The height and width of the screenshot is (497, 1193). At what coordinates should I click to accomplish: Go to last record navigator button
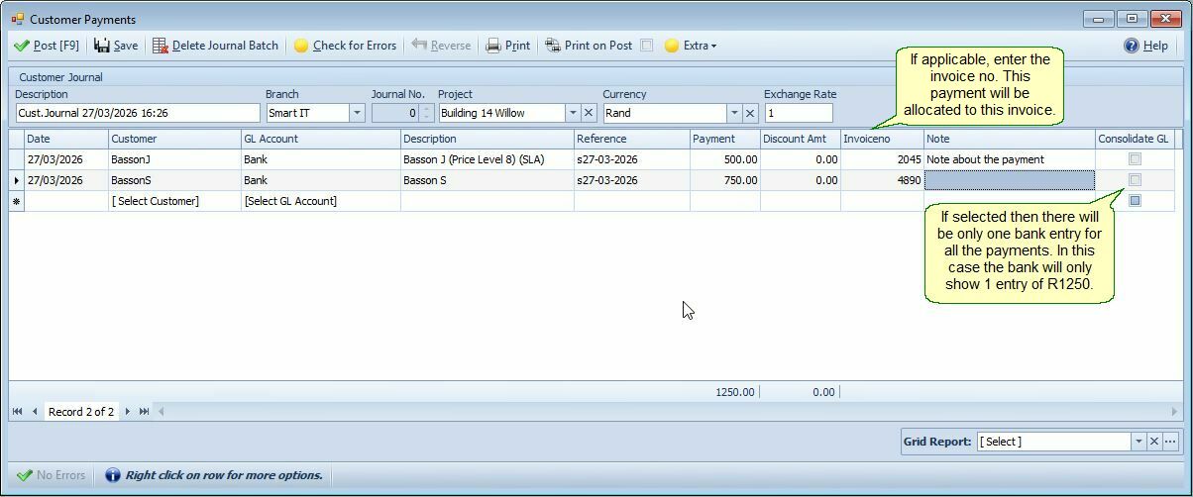144,411
